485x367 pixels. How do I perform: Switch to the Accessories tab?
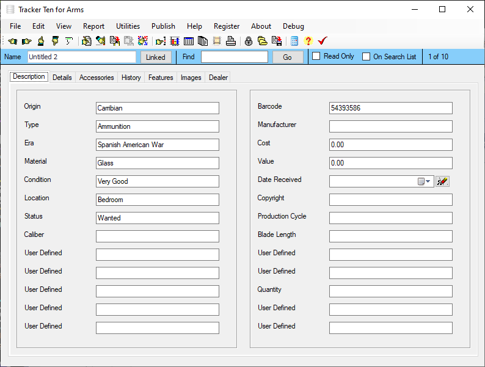(x=97, y=78)
